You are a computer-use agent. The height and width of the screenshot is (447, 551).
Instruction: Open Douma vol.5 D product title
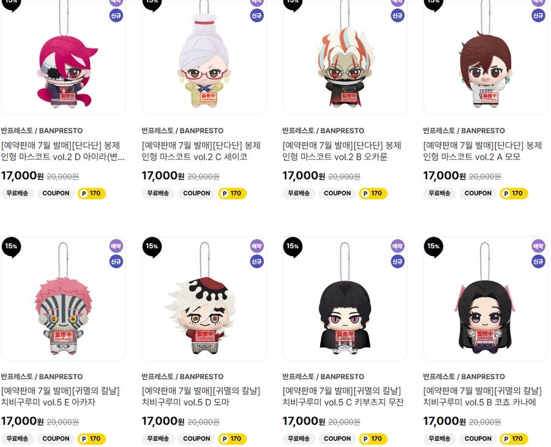point(201,396)
